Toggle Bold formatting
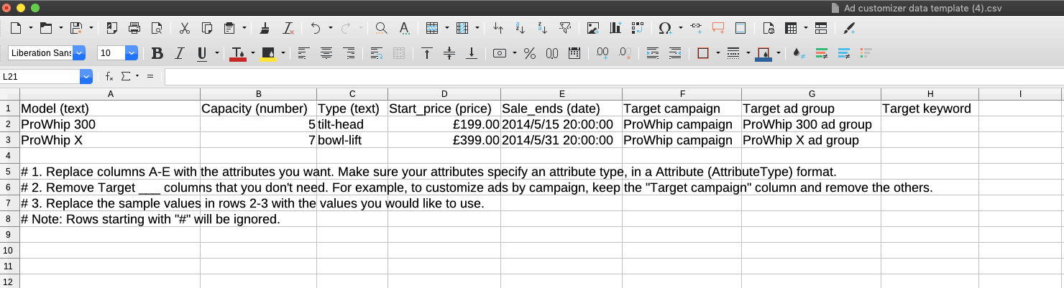 pyautogui.click(x=157, y=53)
